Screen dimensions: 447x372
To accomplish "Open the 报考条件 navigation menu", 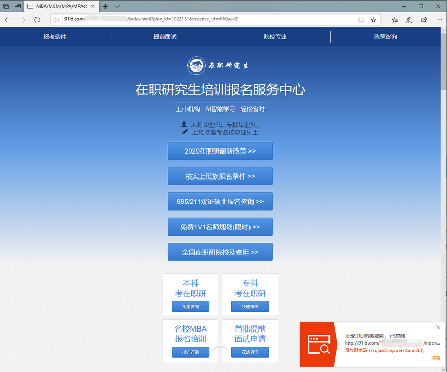I will tap(55, 37).
